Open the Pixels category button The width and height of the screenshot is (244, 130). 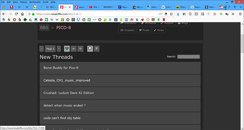[x=144, y=30]
